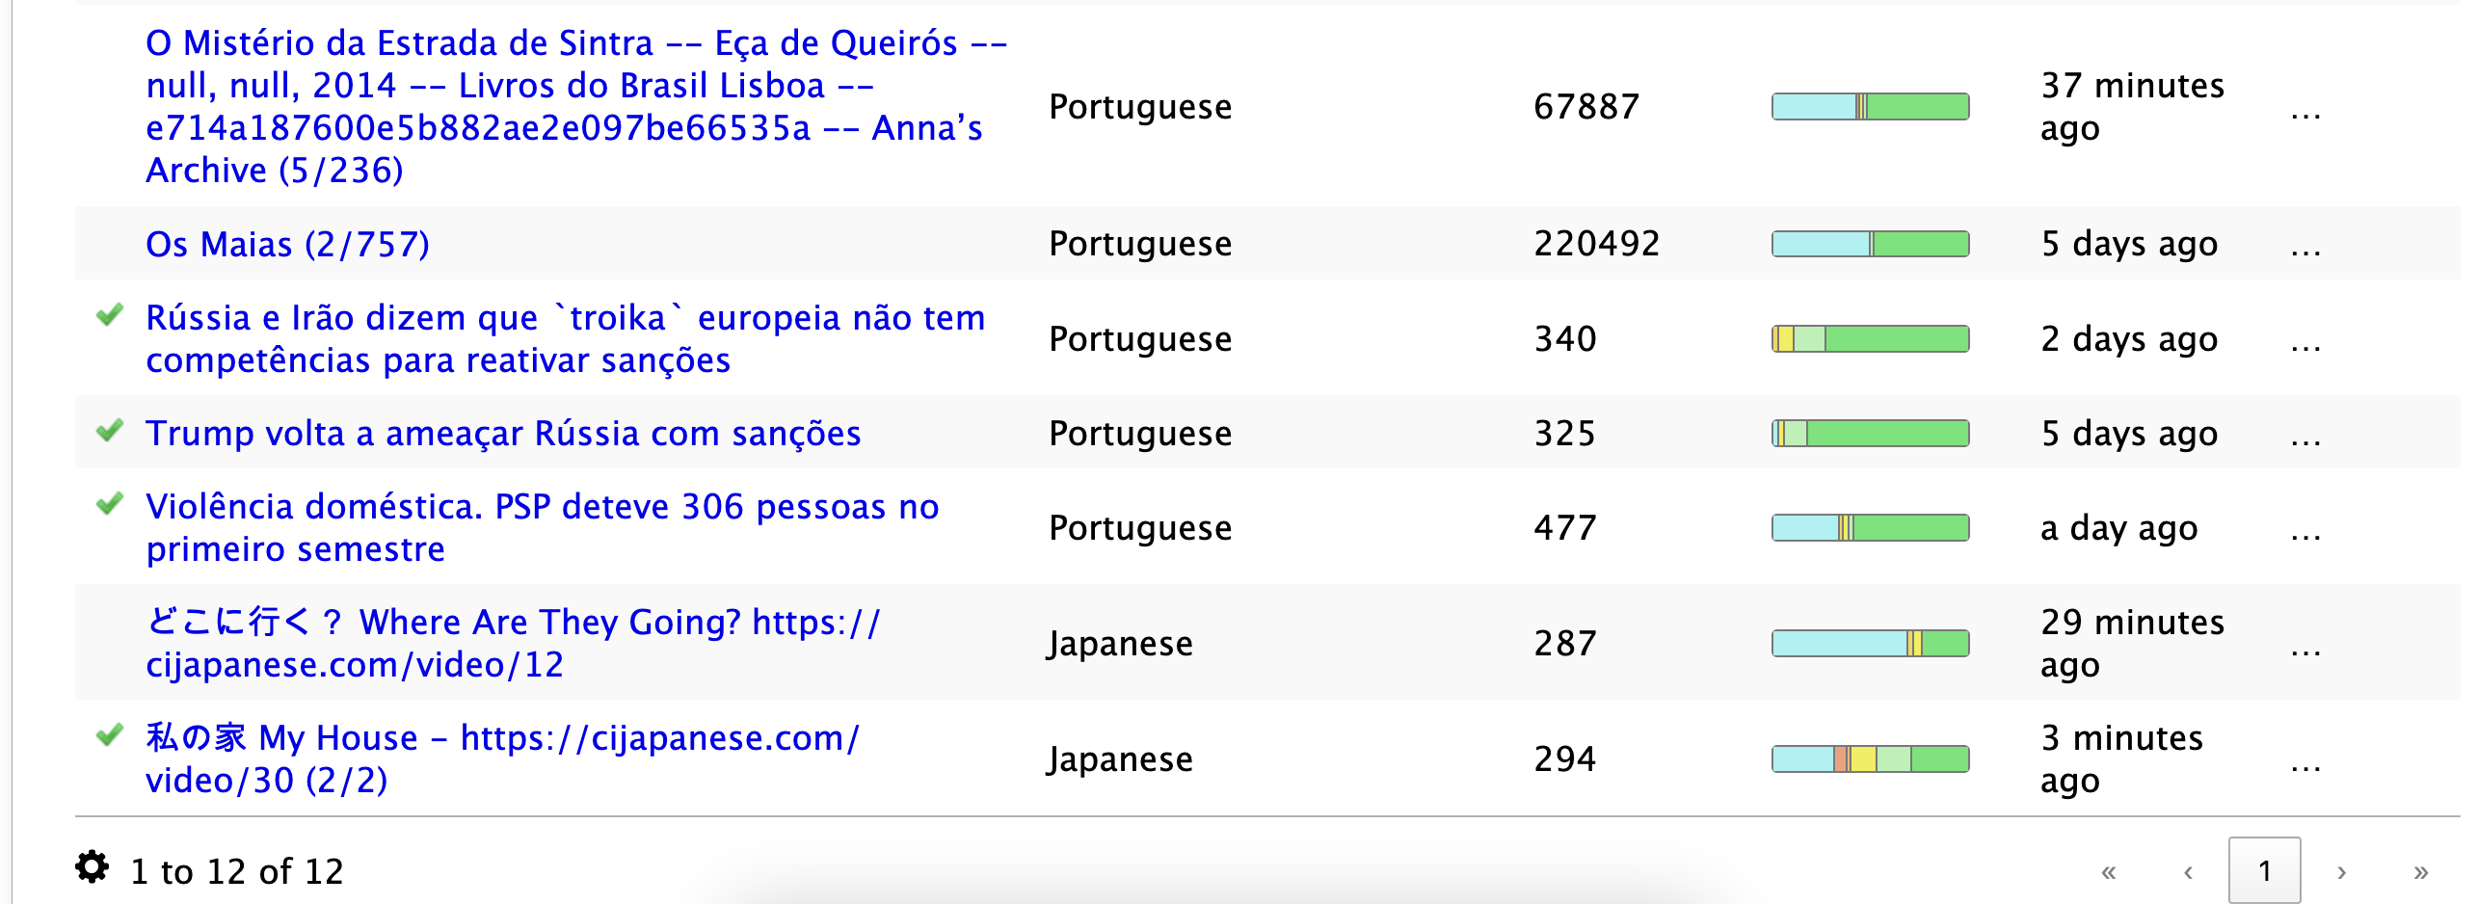2477x904 pixels.
Task: Open Where Are They Going Japanese text
Action: 513,643
